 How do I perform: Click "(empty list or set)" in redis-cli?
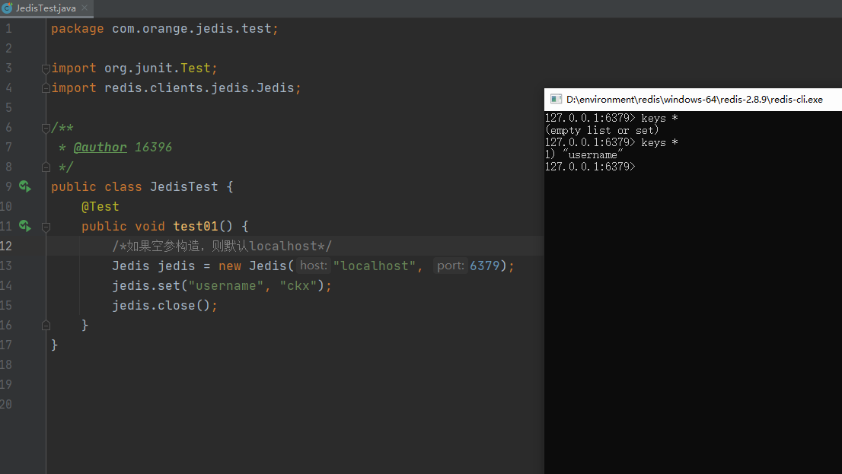(x=601, y=130)
